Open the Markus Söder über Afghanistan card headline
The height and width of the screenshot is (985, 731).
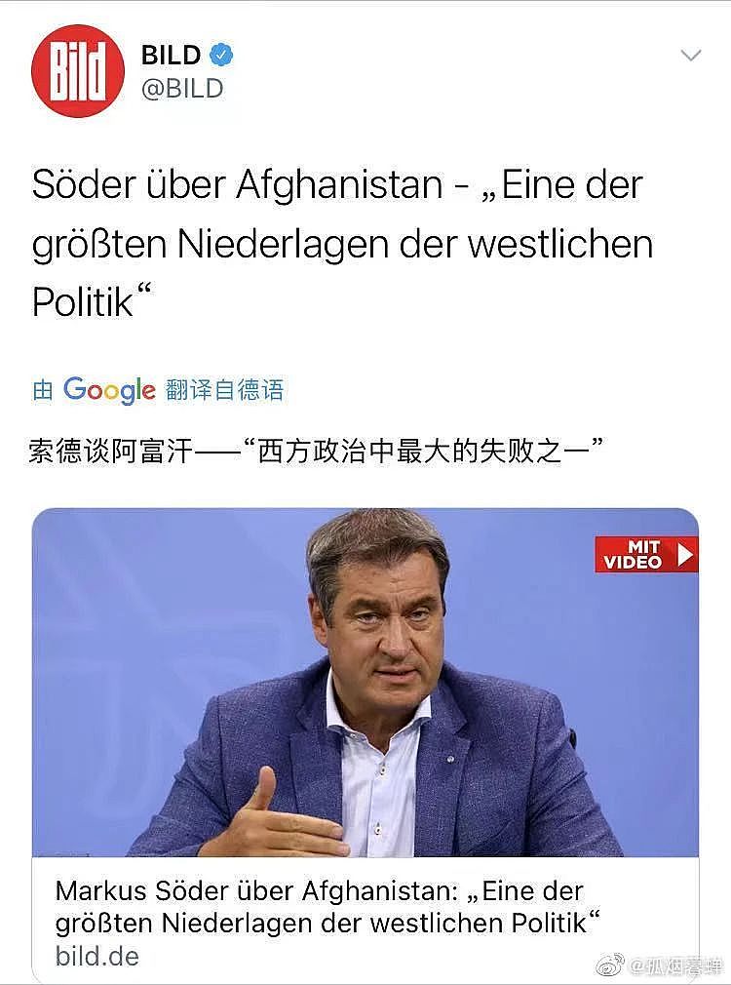pyautogui.click(x=327, y=906)
